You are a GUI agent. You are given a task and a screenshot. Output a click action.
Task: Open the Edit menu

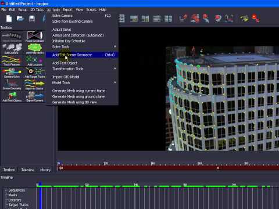(12, 9)
